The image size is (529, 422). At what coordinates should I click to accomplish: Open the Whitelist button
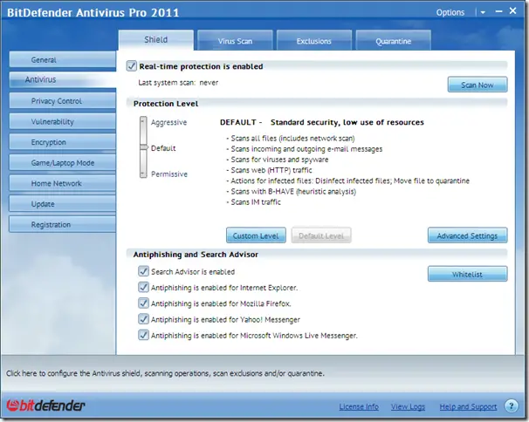[467, 274]
